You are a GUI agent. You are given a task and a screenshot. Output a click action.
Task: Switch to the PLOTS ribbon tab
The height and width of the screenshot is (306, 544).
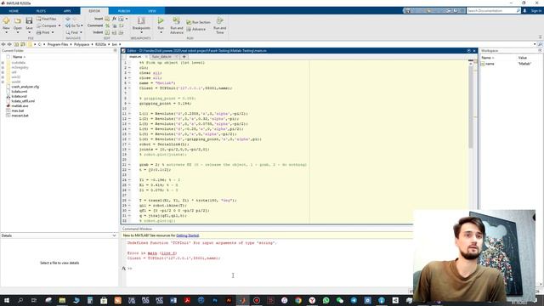41,11
